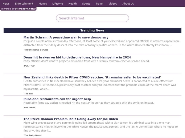
Task: Click The Daily Beast source label
Action: coord(33,135)
